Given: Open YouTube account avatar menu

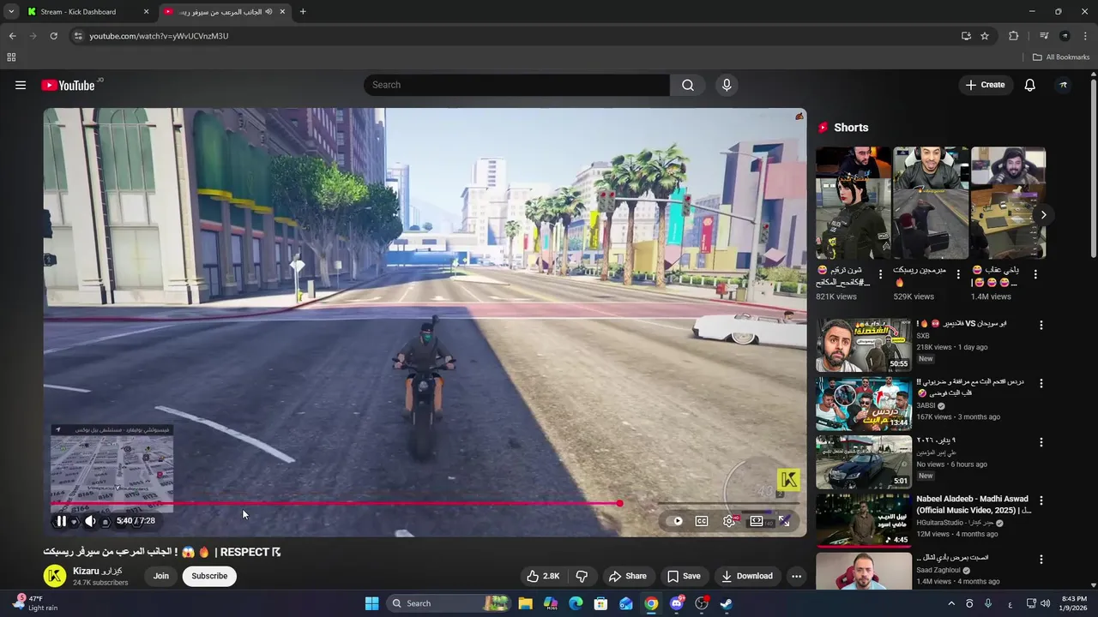Looking at the screenshot, I should click(1064, 85).
